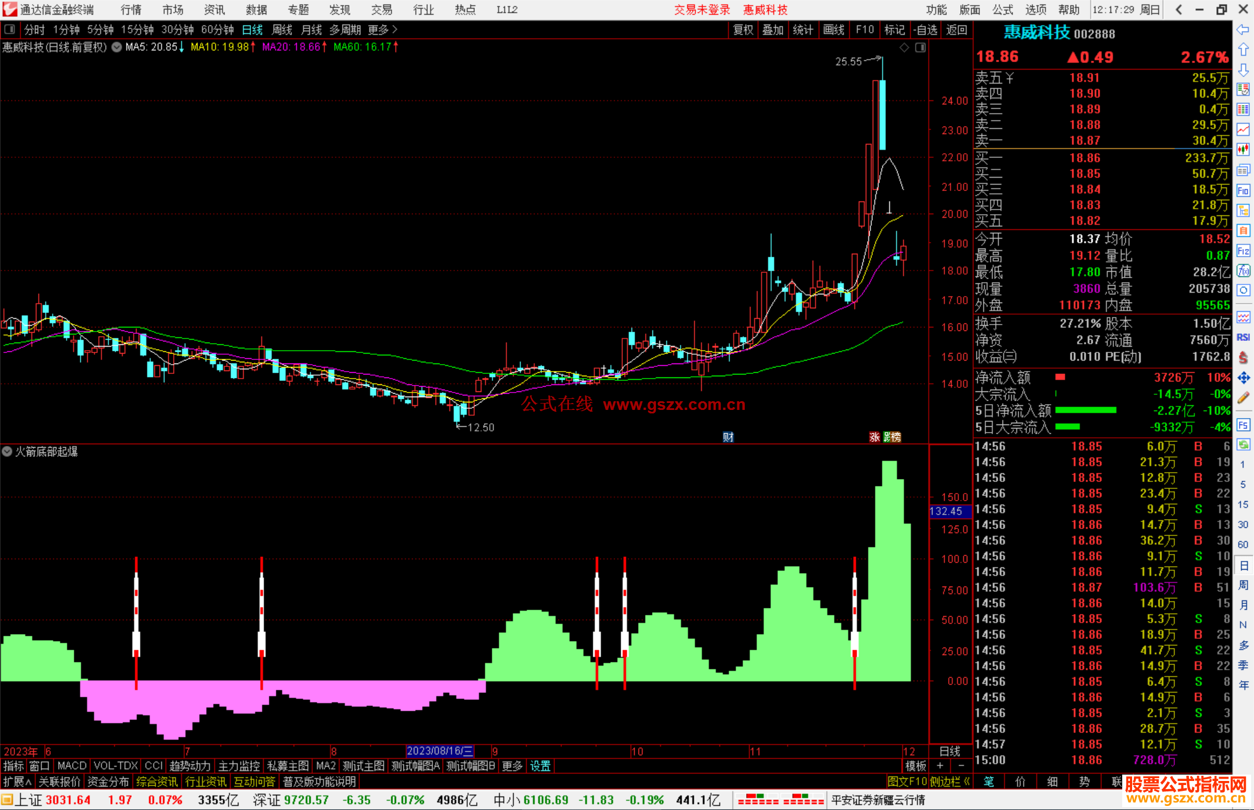Click the 复权 button above chart

tap(743, 30)
